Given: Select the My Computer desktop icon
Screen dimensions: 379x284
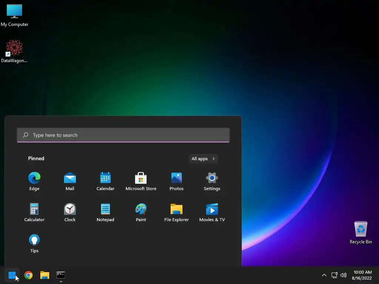Looking at the screenshot, I should pyautogui.click(x=14, y=15).
